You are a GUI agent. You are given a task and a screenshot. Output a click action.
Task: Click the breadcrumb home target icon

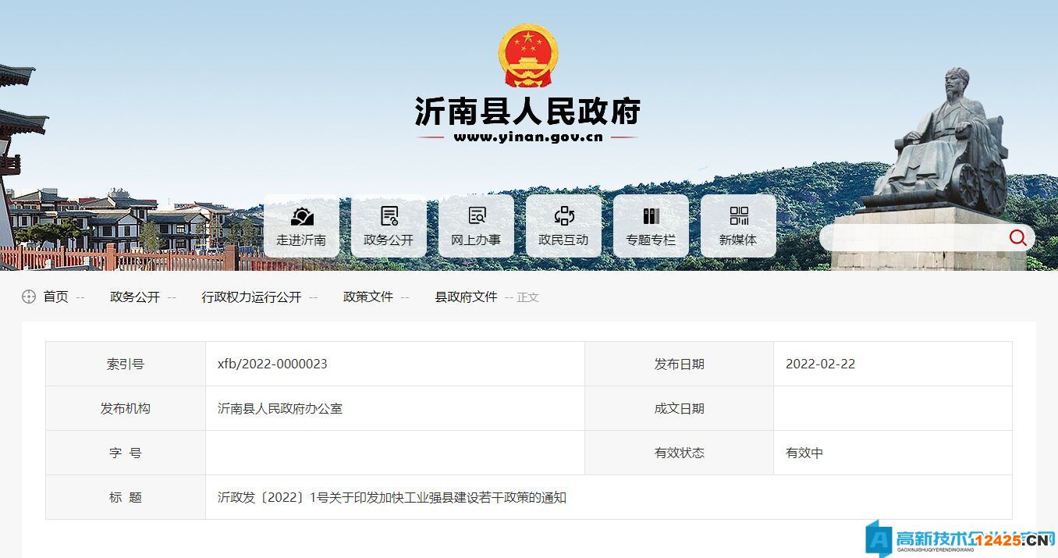[x=29, y=297]
